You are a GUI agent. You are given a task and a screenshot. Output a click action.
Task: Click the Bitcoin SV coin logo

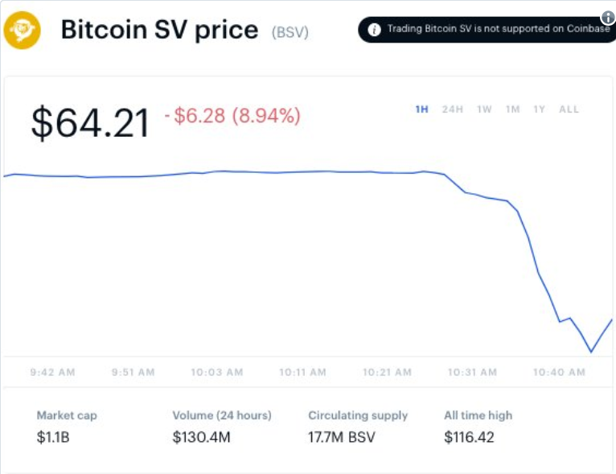pos(23,30)
